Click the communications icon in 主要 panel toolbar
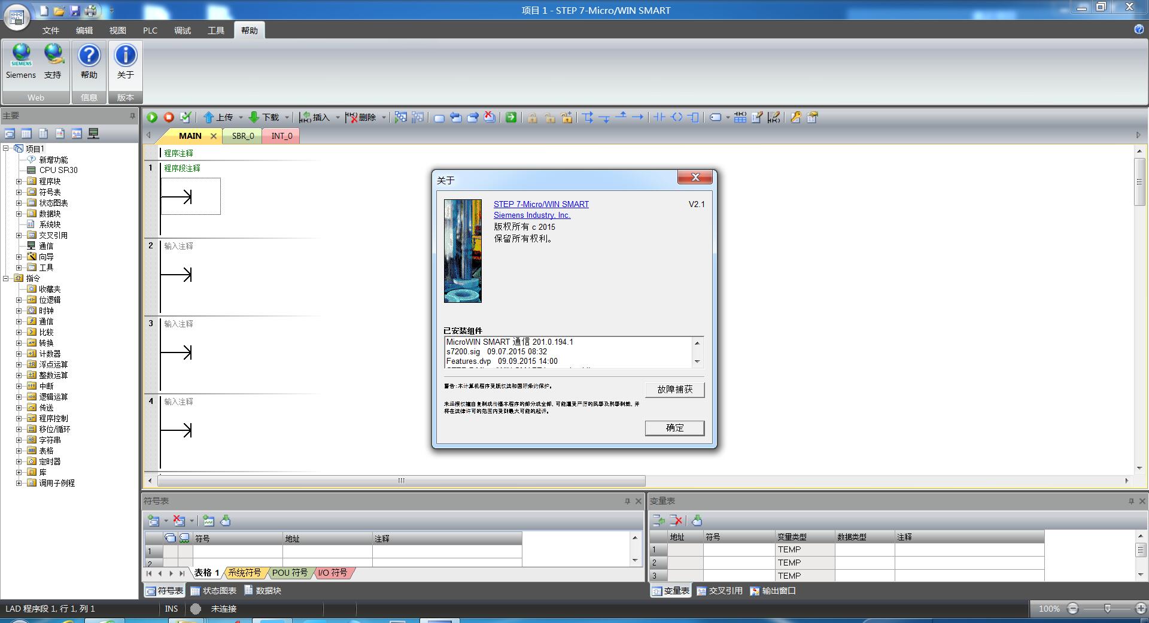1149x623 pixels. point(93,133)
